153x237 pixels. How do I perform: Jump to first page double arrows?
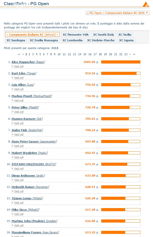(19, 54)
